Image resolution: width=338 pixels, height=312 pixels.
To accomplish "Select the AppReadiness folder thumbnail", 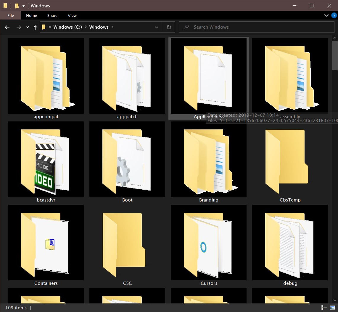I will pyautogui.click(x=209, y=76).
